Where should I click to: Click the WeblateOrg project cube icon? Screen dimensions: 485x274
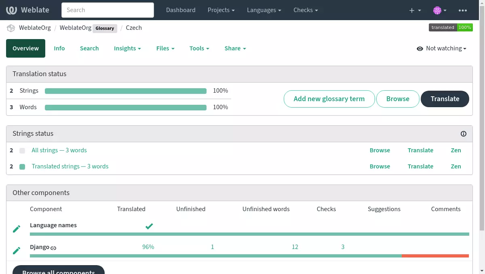11,28
